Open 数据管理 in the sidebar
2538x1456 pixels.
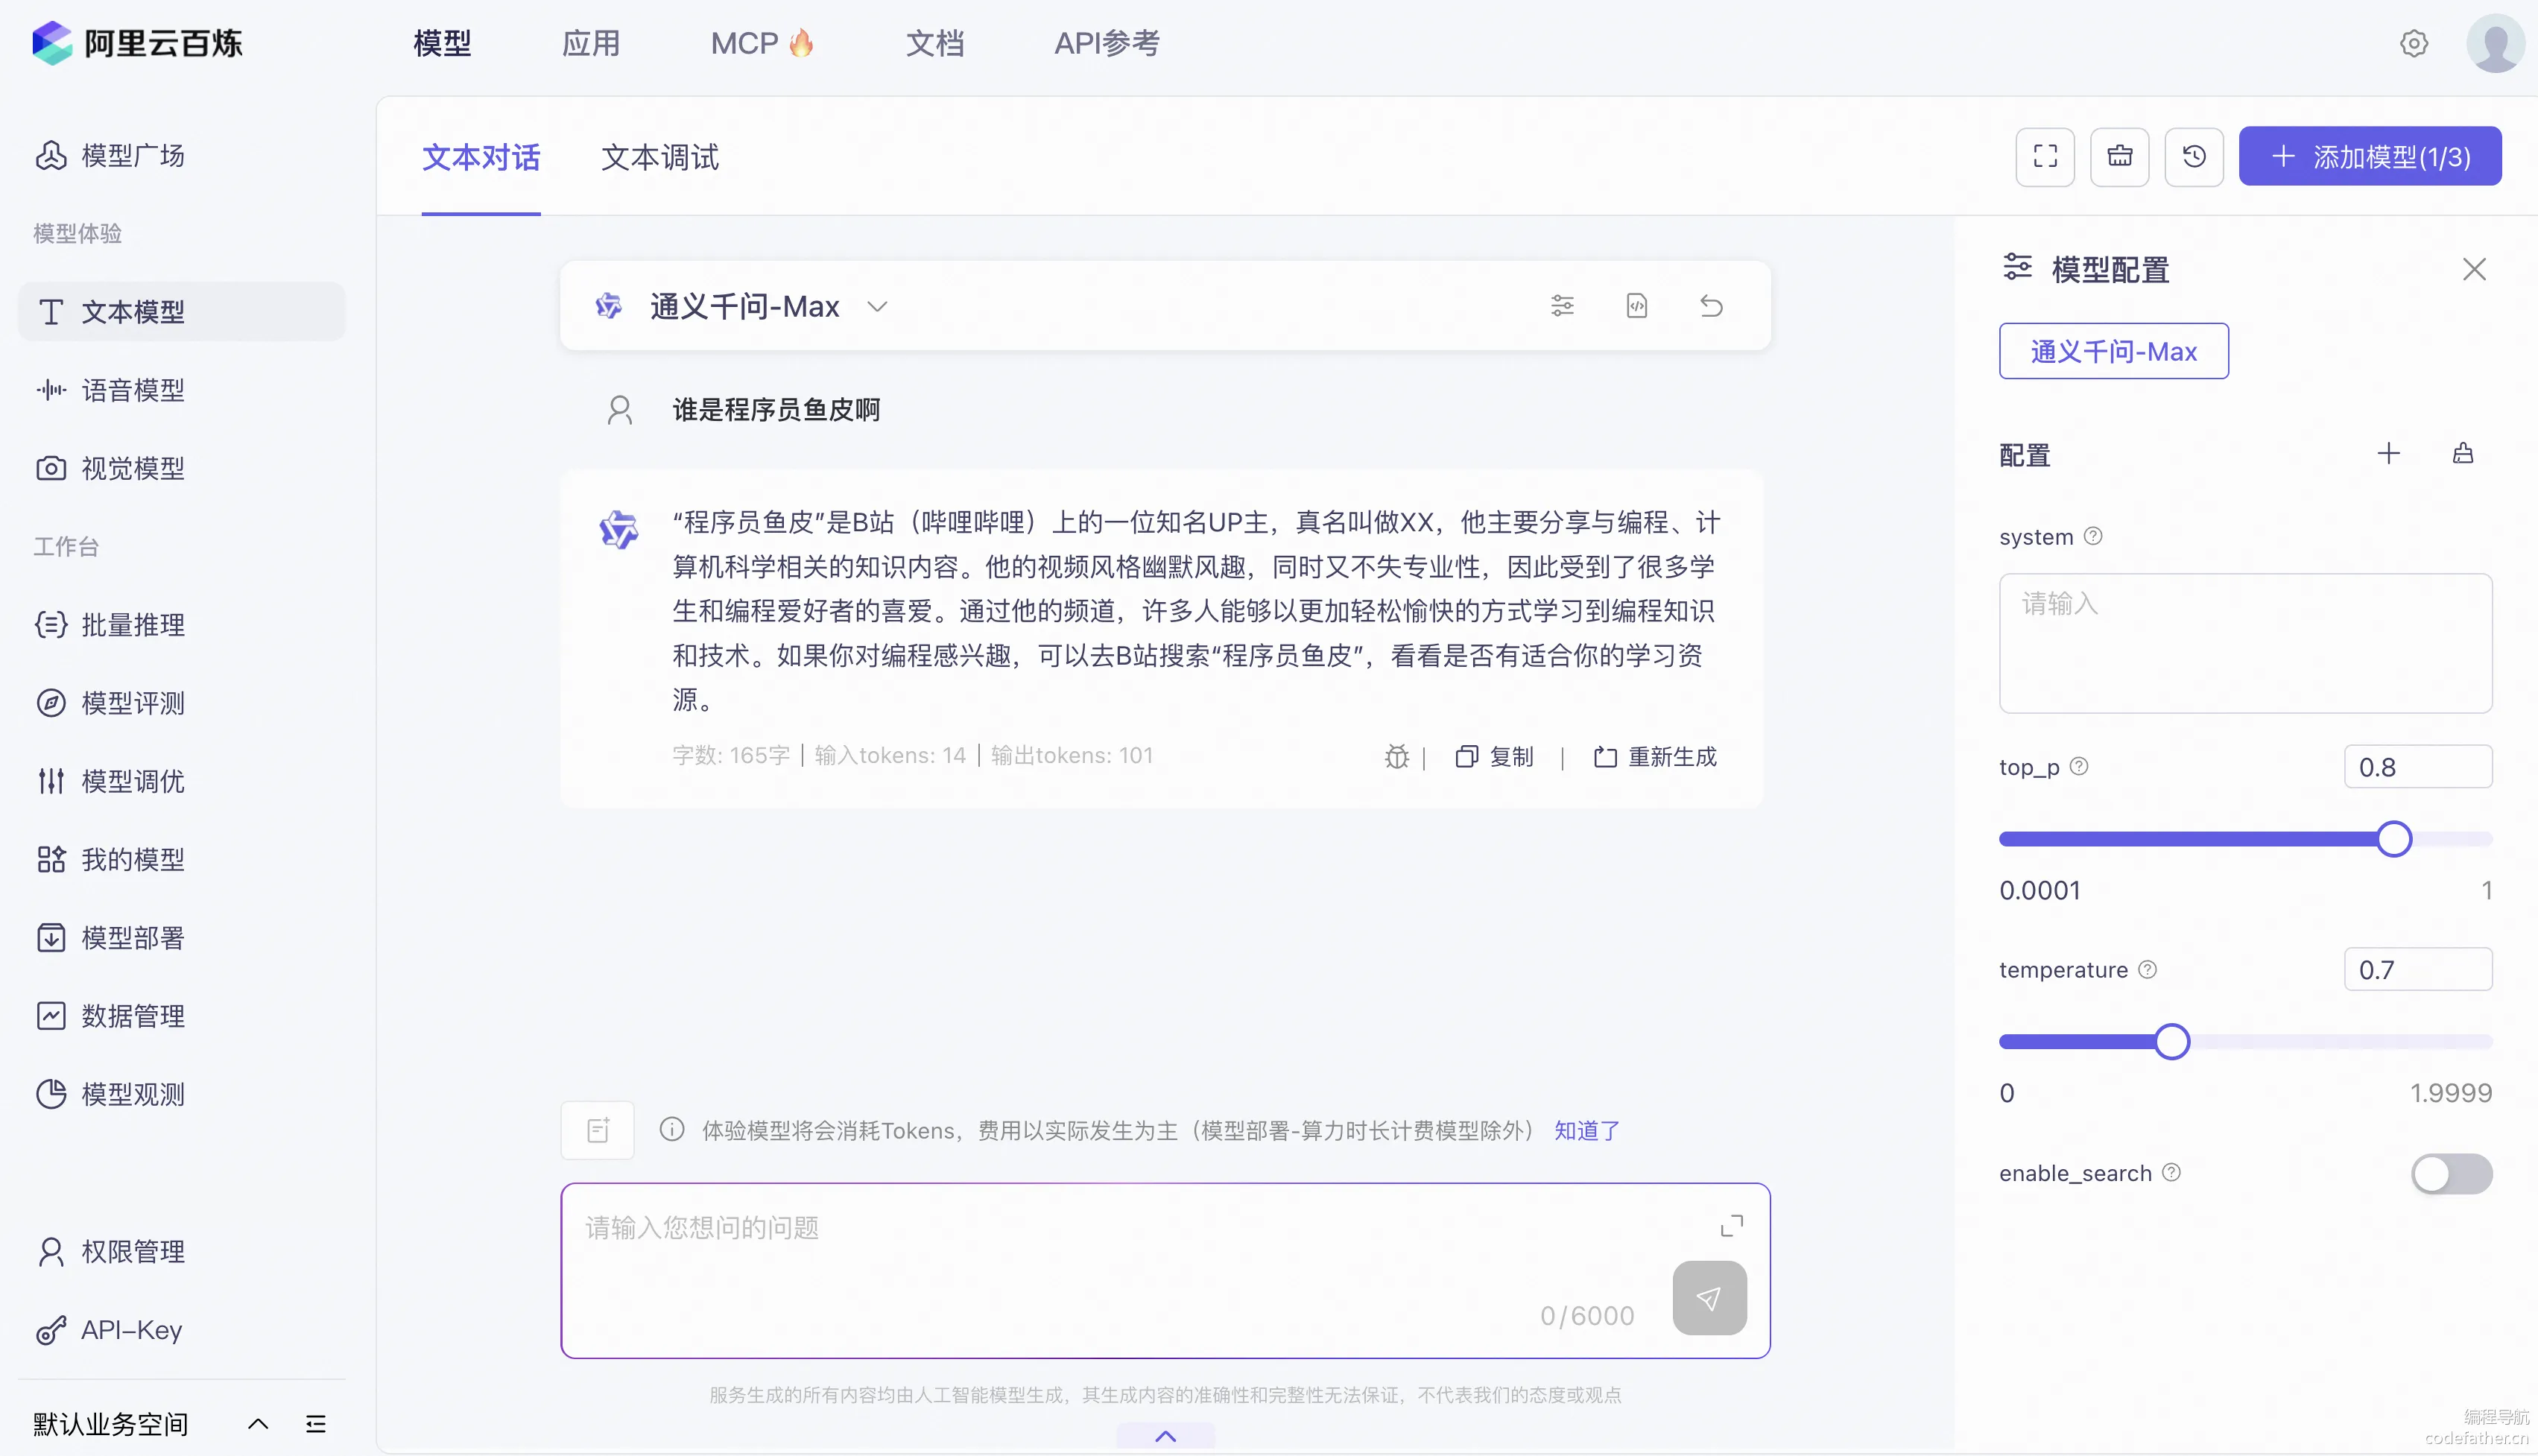(182, 1016)
